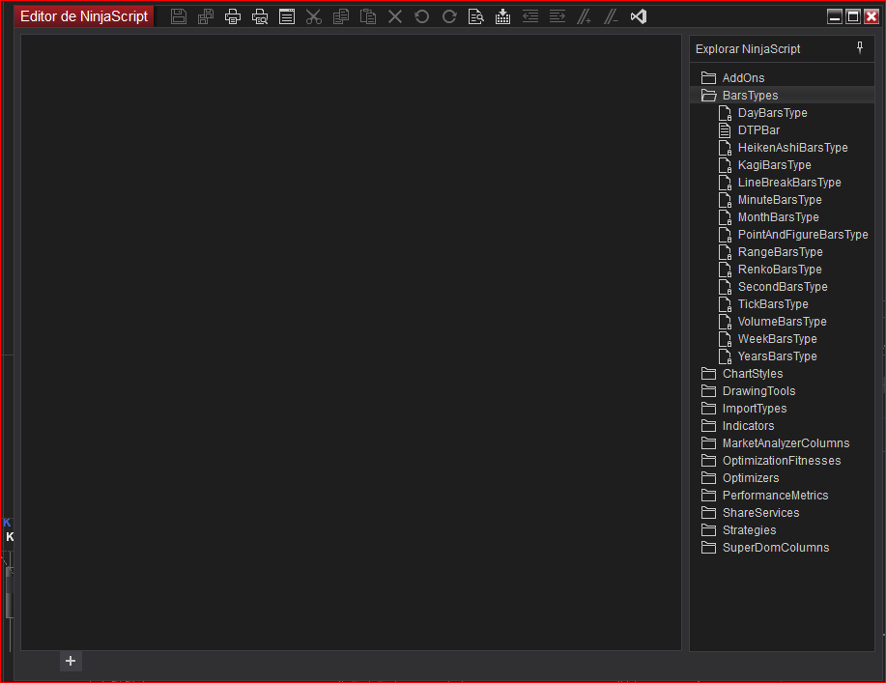The image size is (886, 683).
Task: Select the TickBarsType file
Action: (763, 304)
